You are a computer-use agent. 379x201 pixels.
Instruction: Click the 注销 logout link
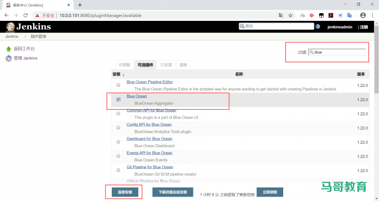[x=364, y=27]
